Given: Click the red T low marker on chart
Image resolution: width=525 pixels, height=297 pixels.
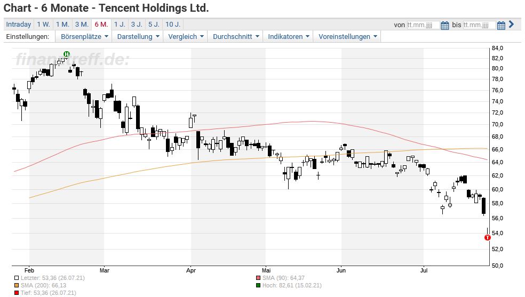Looking at the screenshot, I should 488,237.
